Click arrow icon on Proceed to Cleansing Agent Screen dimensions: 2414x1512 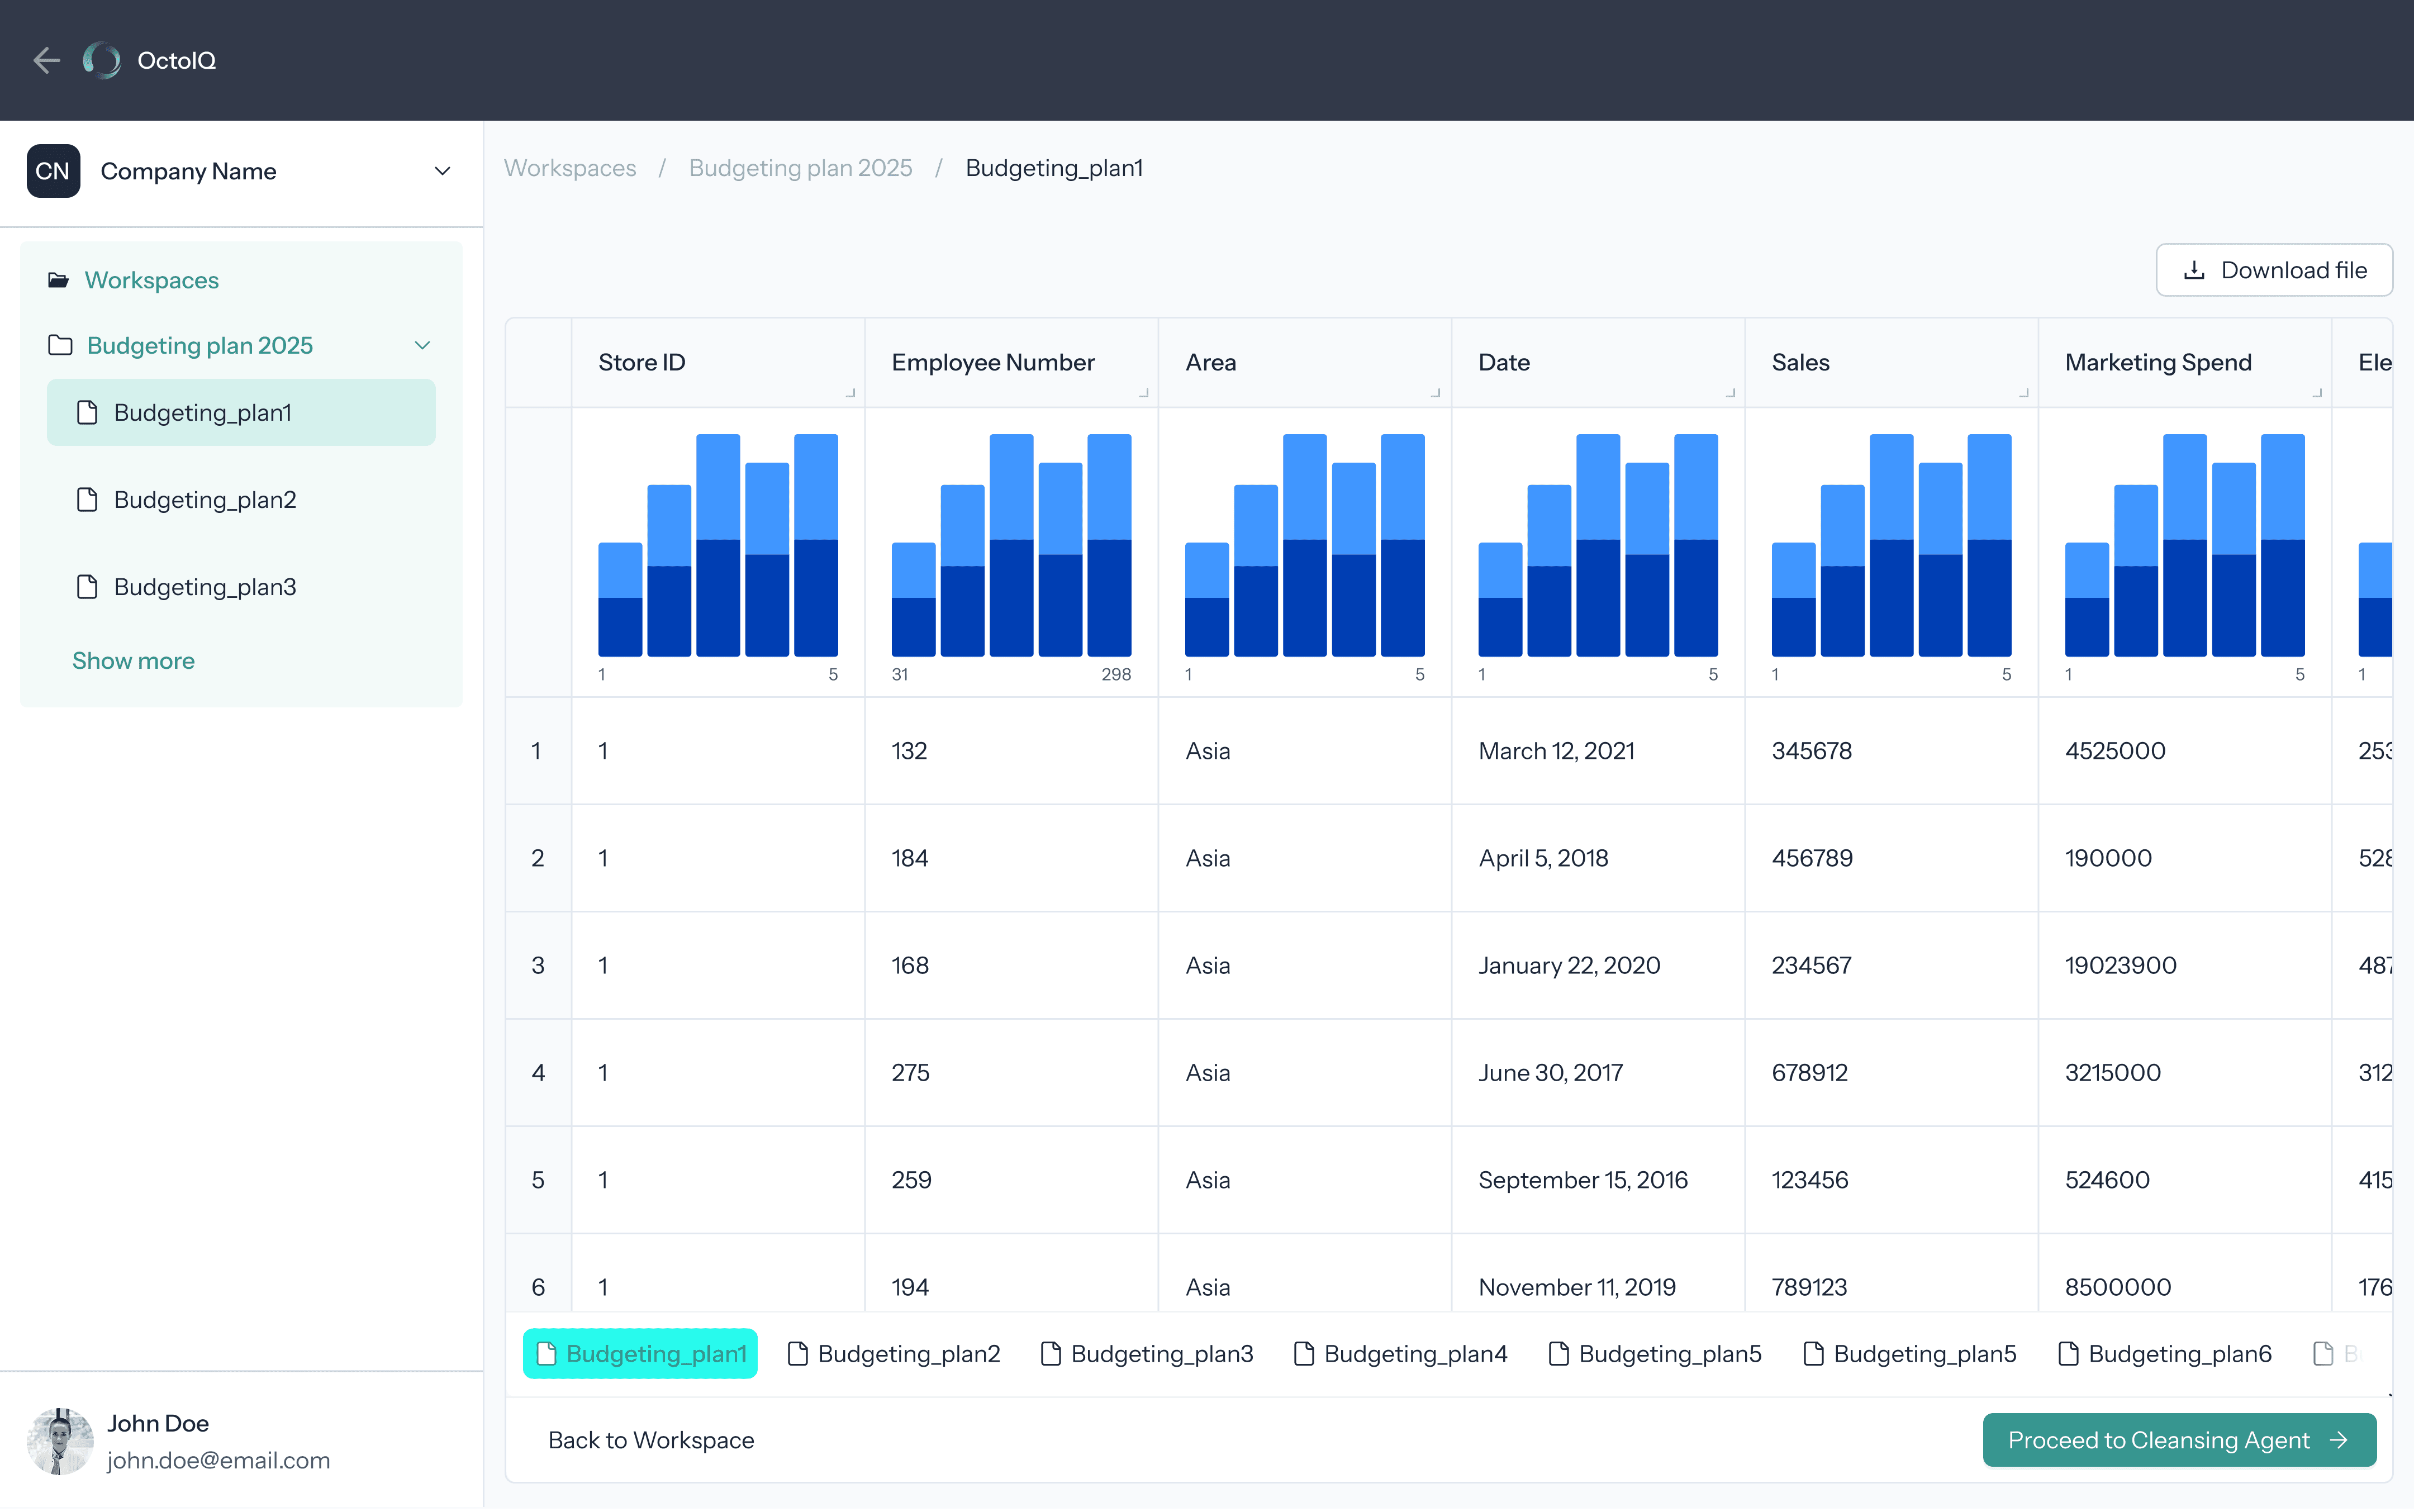point(2339,1440)
